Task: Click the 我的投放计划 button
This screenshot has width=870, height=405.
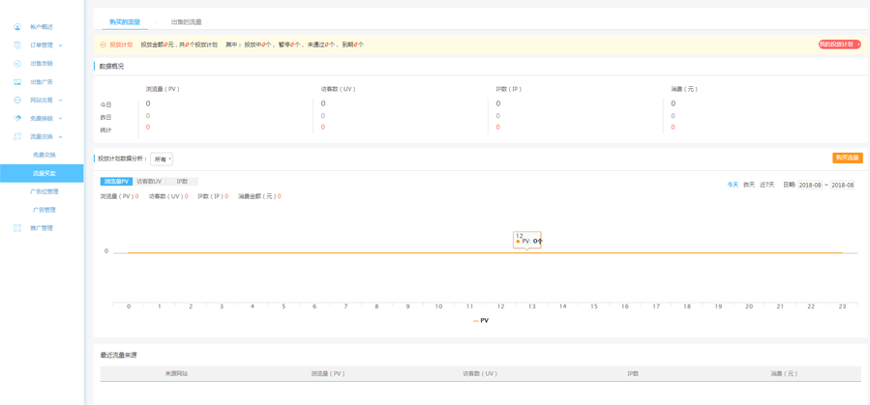Action: 839,44
